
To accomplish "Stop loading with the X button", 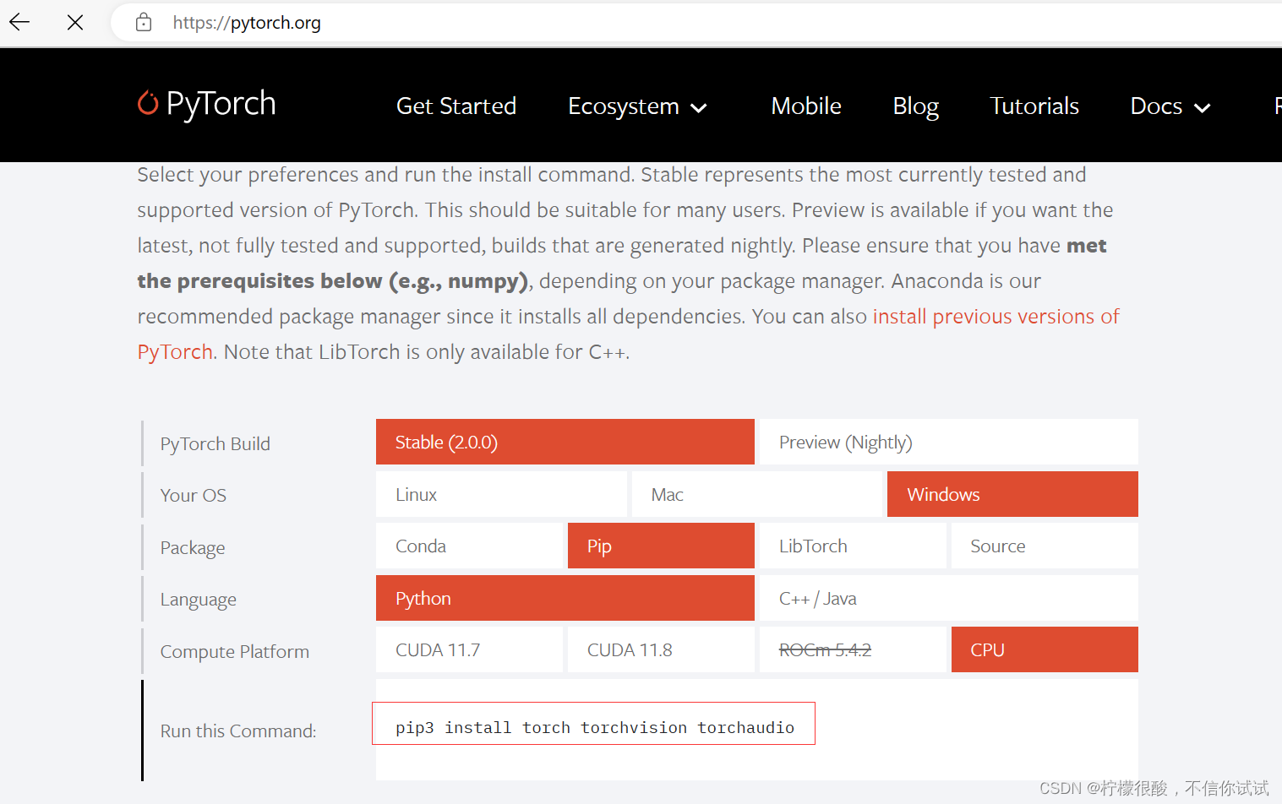I will (x=75, y=23).
